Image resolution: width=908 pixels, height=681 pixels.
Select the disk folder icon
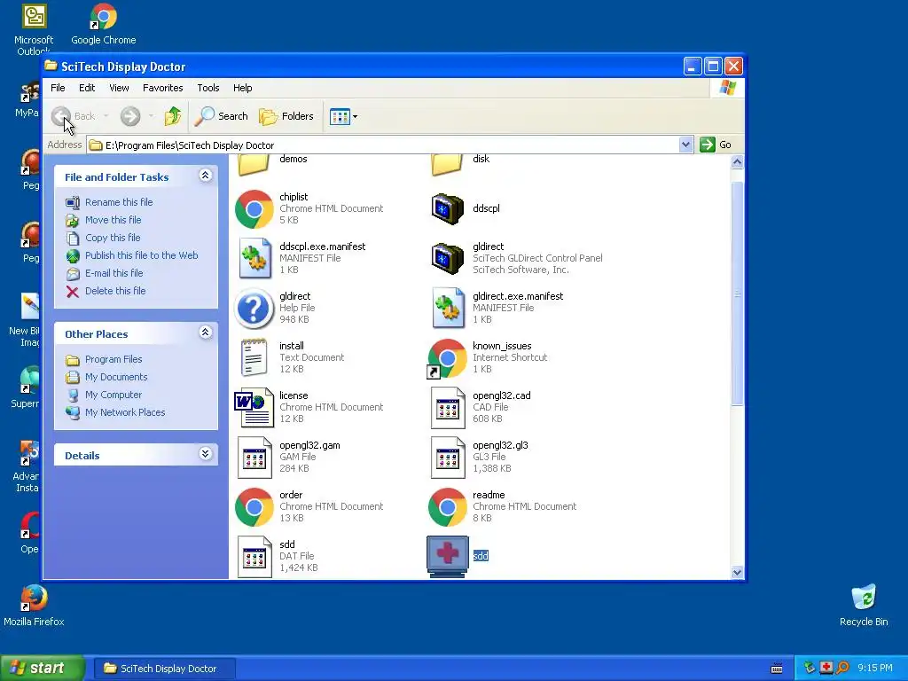click(447, 164)
